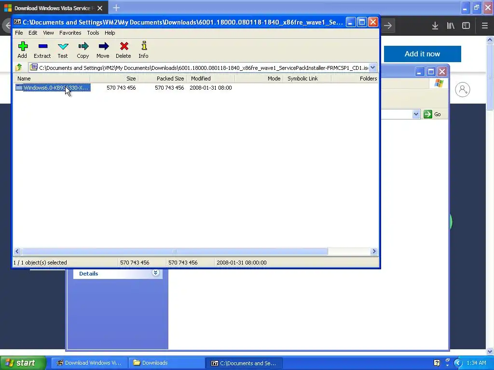This screenshot has width=494, height=370.
Task: Click the right scroll arrow in 7-Zip
Action: (x=374, y=251)
